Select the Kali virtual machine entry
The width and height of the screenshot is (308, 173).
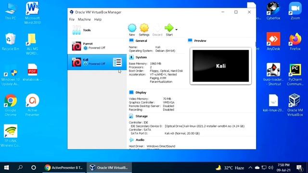(97, 62)
